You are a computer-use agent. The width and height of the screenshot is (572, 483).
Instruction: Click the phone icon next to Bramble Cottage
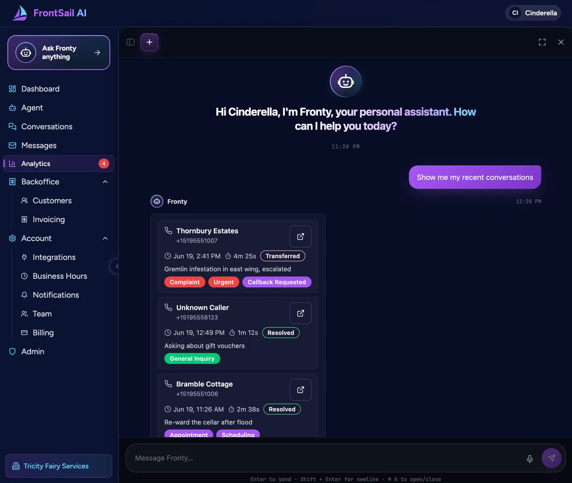[168, 384]
